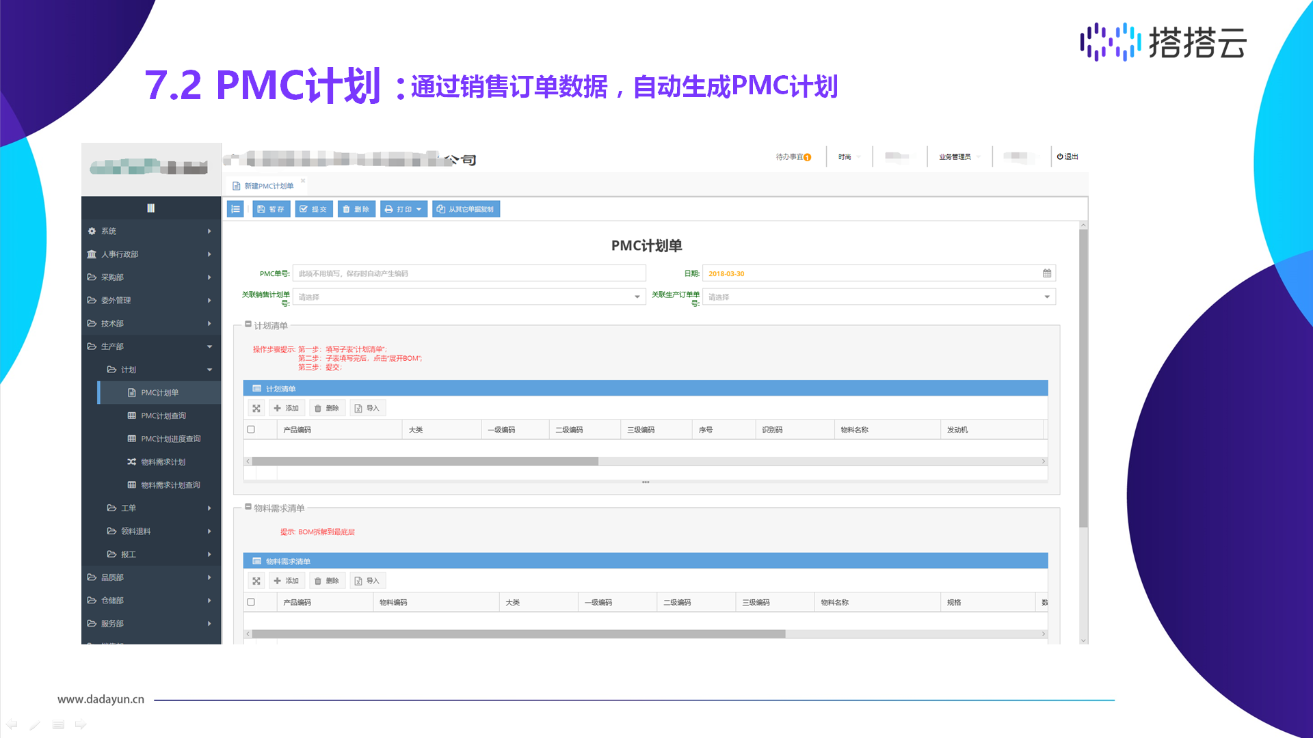The image size is (1313, 738).
Task: Open 关联销售计划单号 dropdown
Action: point(637,297)
